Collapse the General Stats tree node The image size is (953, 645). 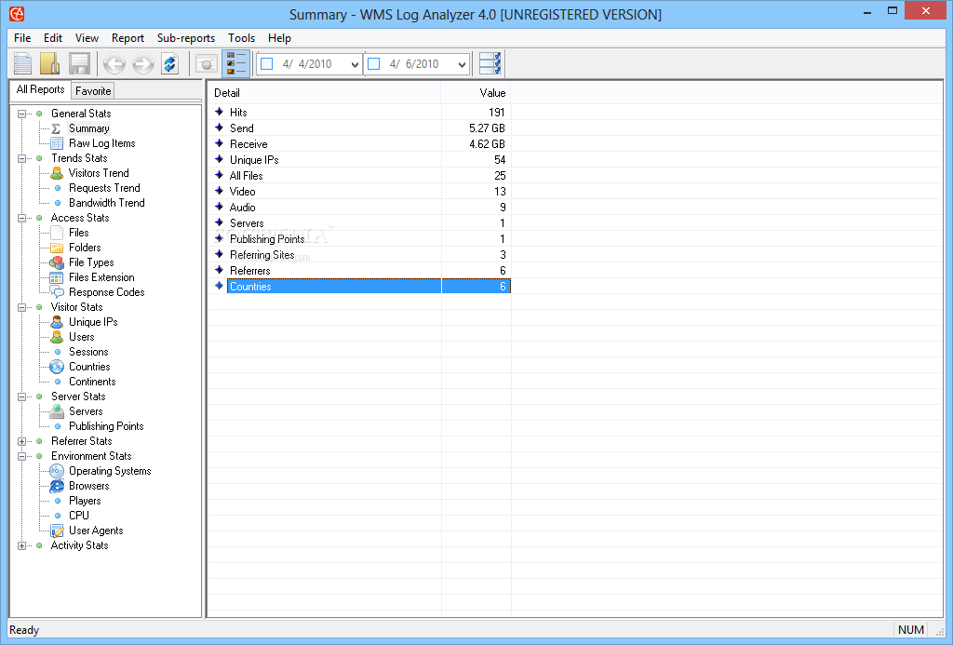click(x=22, y=114)
